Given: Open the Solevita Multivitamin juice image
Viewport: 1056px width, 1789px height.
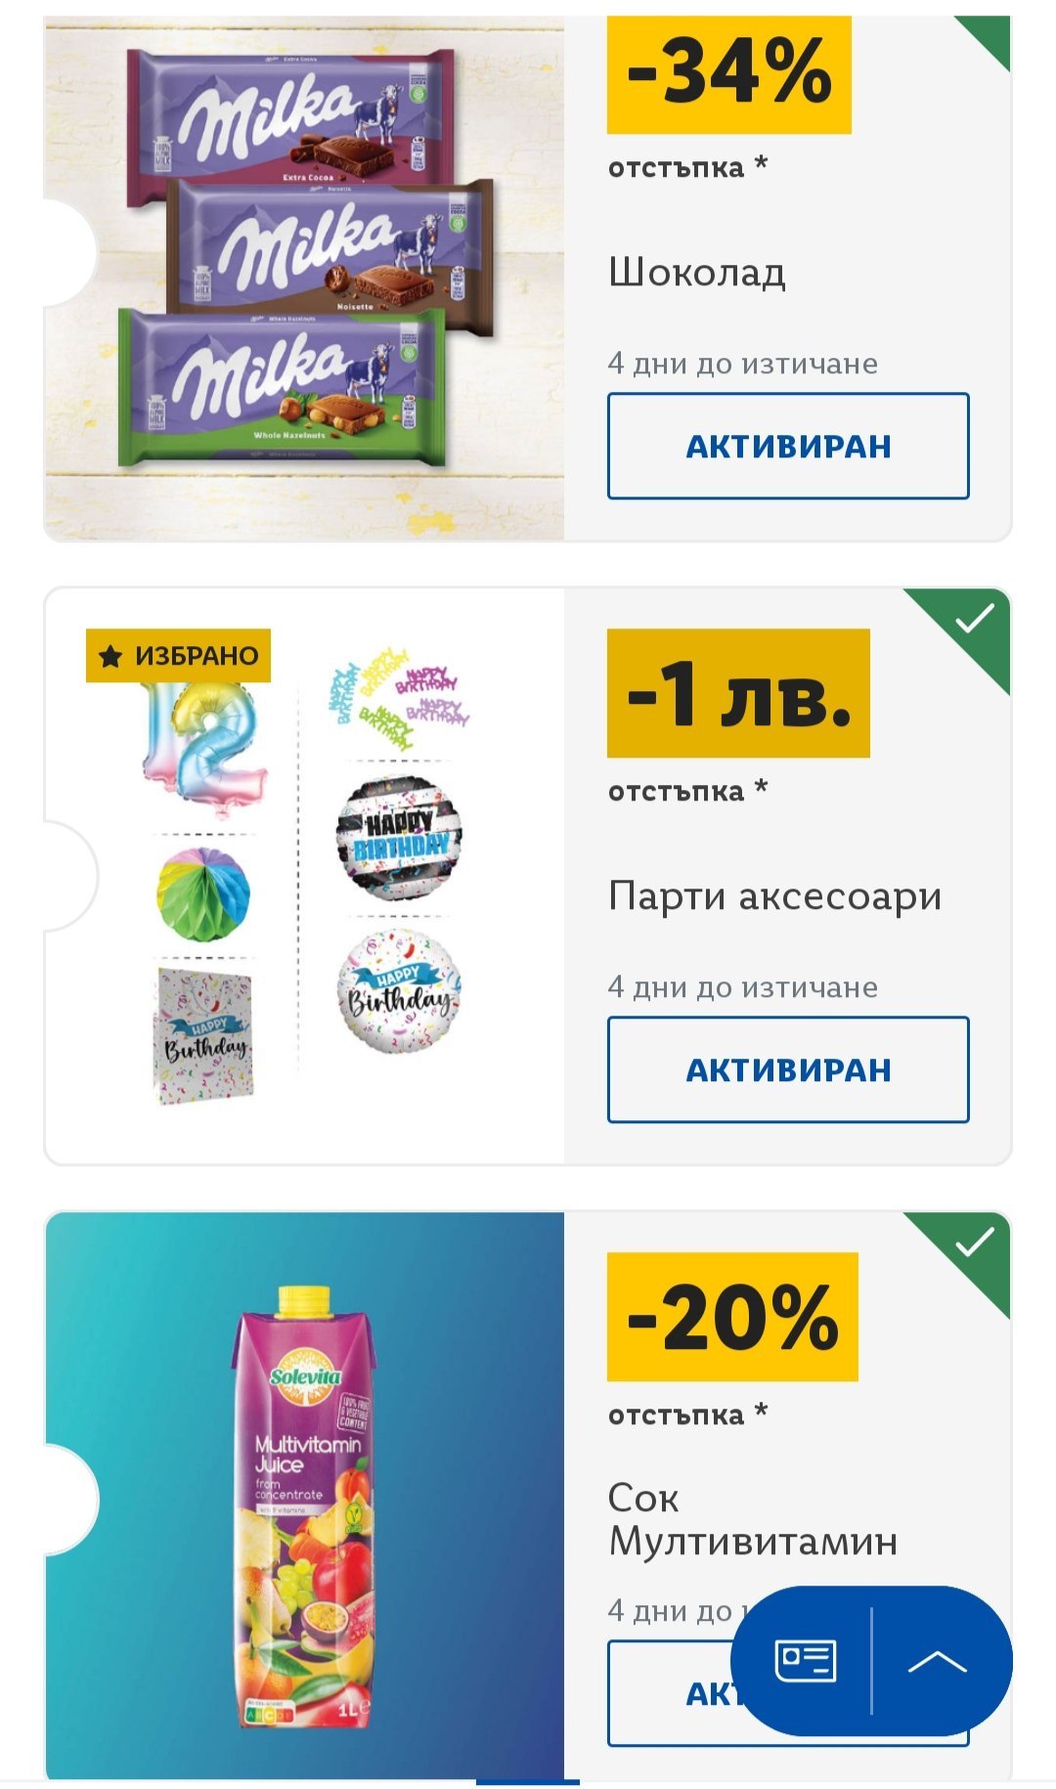Looking at the screenshot, I should pyautogui.click(x=305, y=1496).
